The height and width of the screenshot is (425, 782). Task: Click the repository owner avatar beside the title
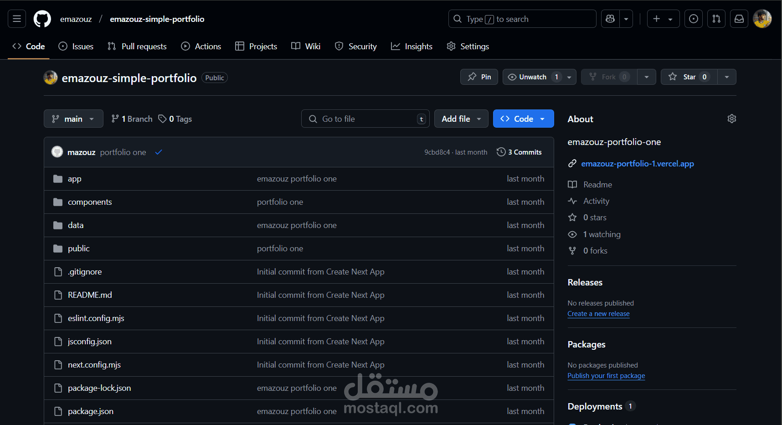click(x=51, y=78)
